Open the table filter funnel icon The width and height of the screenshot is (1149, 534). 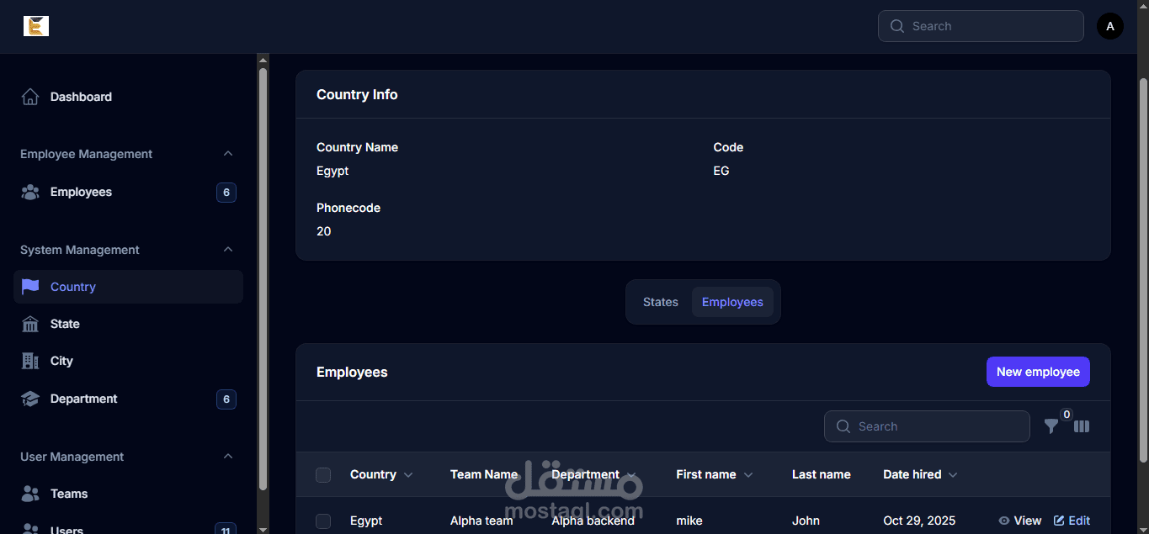click(x=1051, y=426)
